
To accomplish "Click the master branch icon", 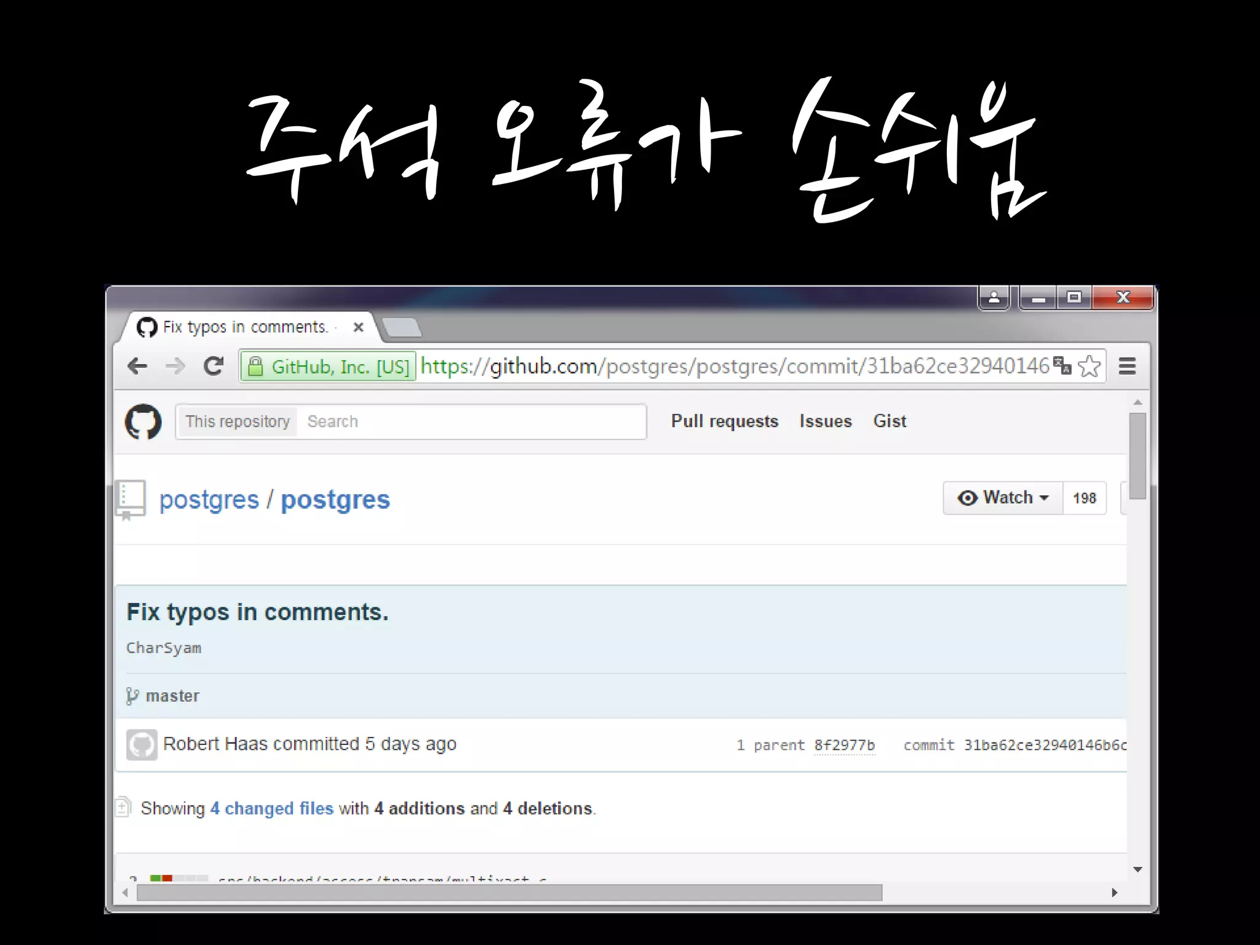I will pyautogui.click(x=132, y=696).
